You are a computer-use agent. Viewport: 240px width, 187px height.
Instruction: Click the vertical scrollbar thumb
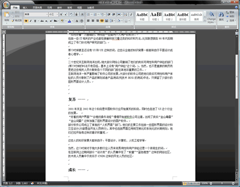(237, 77)
